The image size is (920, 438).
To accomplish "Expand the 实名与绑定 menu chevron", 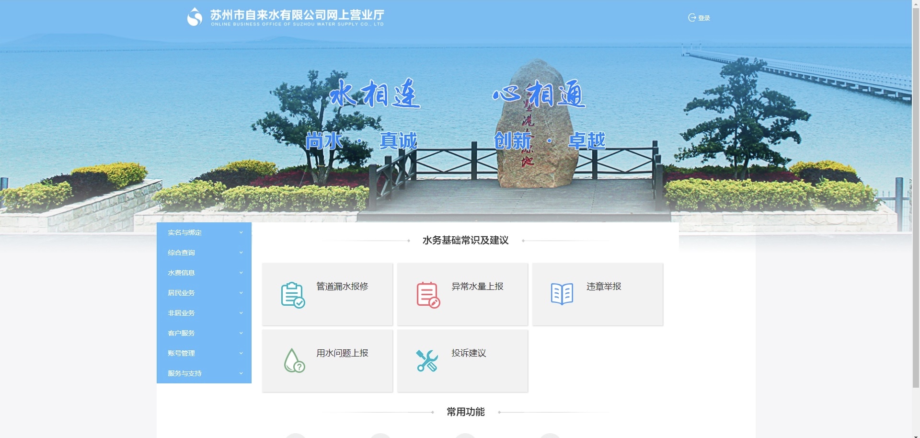I will [241, 232].
